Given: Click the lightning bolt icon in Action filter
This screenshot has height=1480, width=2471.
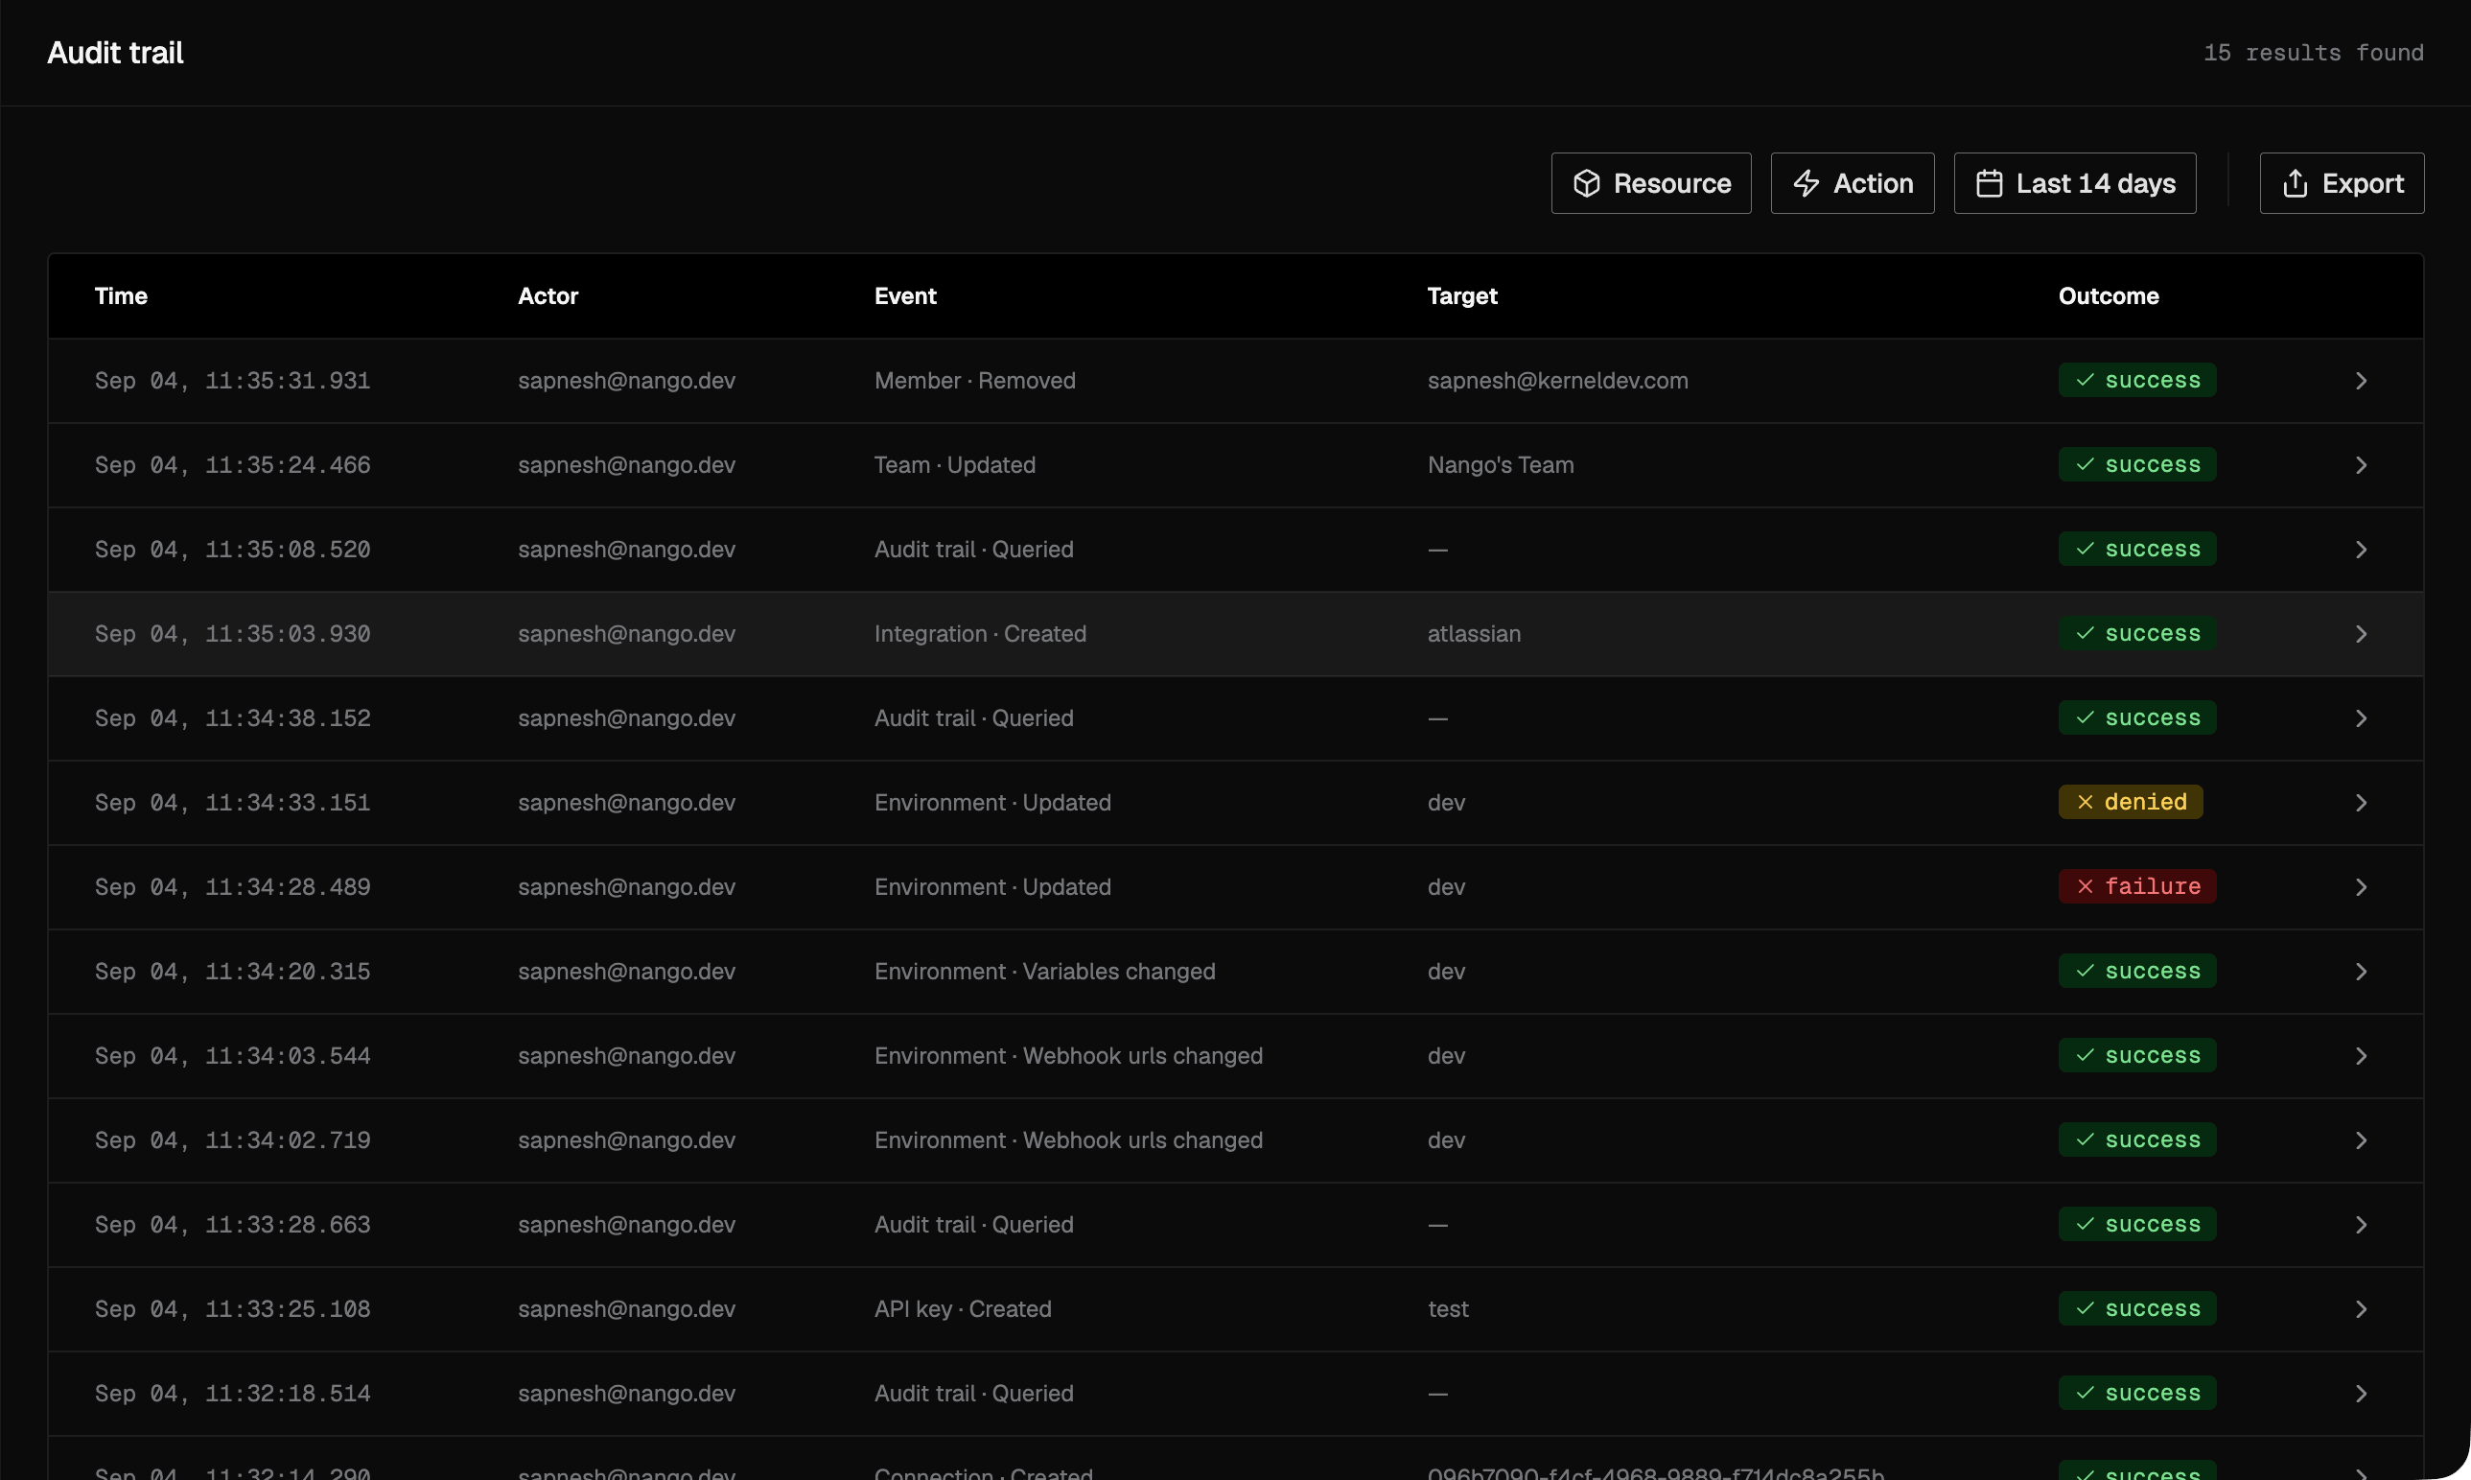Looking at the screenshot, I should click(x=1807, y=183).
